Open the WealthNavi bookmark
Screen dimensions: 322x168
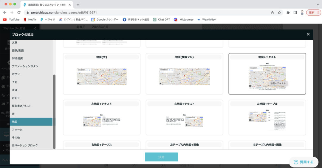pyautogui.click(x=207, y=19)
